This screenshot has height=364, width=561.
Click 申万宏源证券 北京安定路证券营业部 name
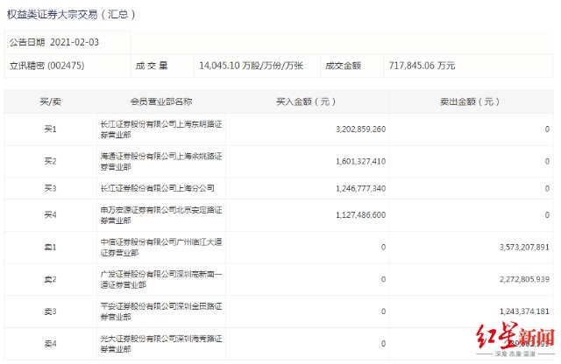coord(161,215)
